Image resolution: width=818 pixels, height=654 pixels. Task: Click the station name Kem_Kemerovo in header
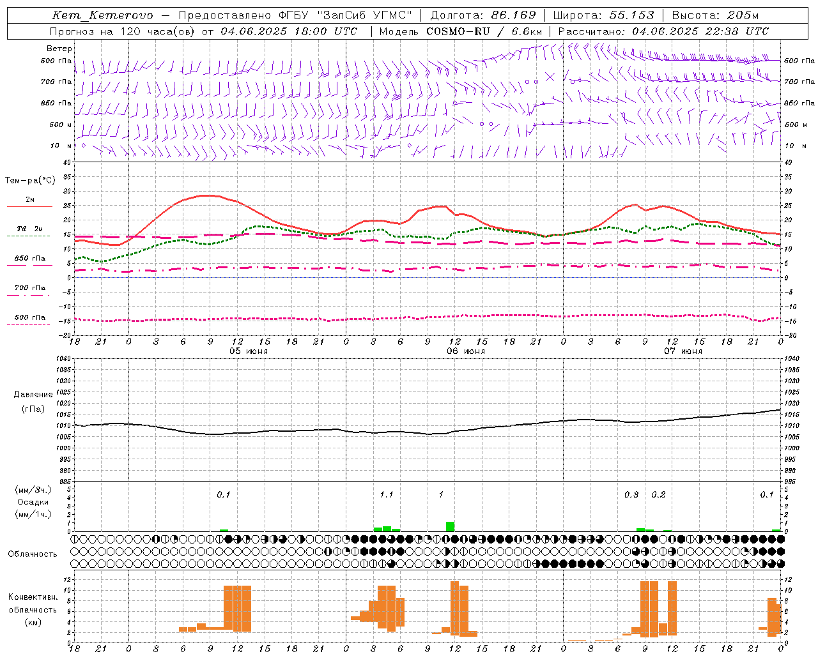(x=102, y=15)
